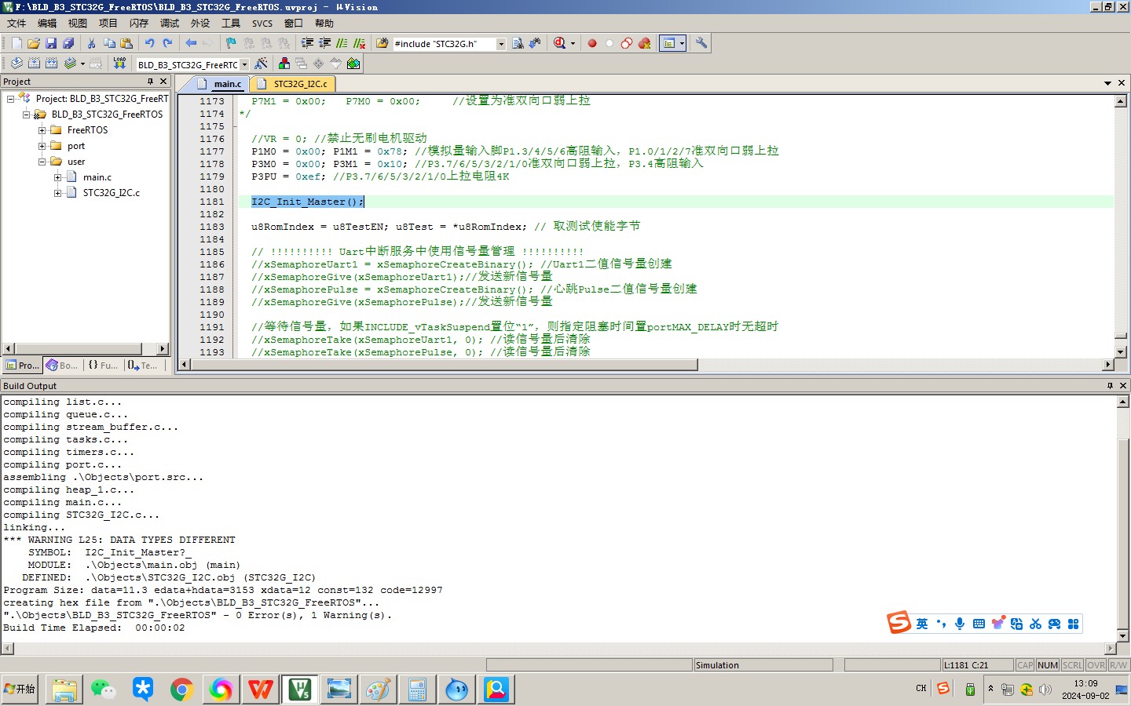Viewport: 1131px width, 706px height.
Task: Click the Translate current file icon
Action: click(16, 64)
